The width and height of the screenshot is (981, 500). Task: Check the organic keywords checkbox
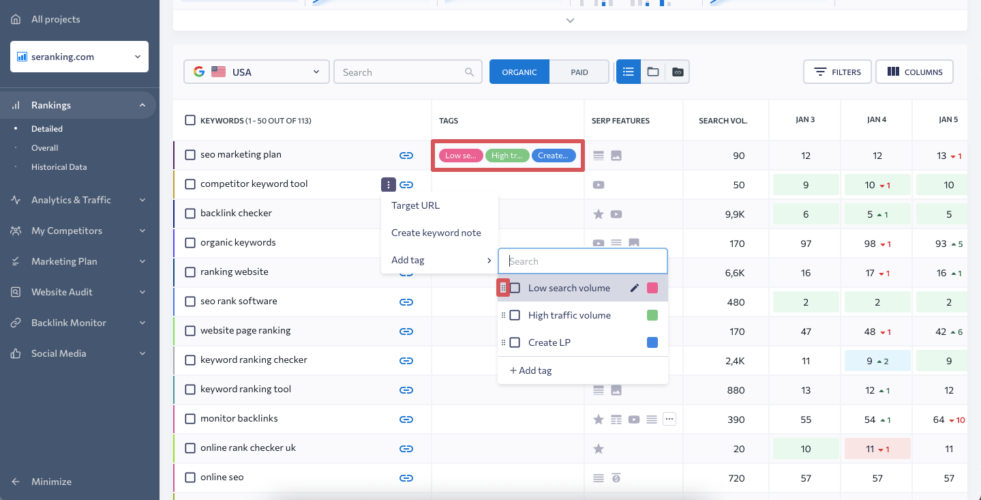190,243
